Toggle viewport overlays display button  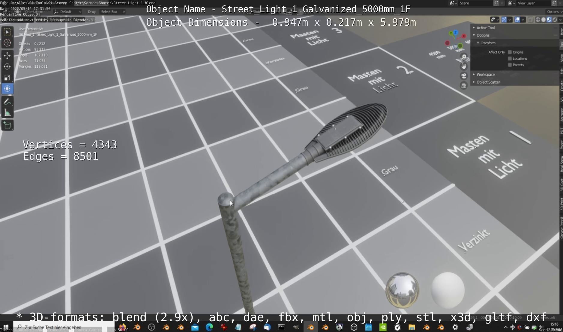(517, 20)
